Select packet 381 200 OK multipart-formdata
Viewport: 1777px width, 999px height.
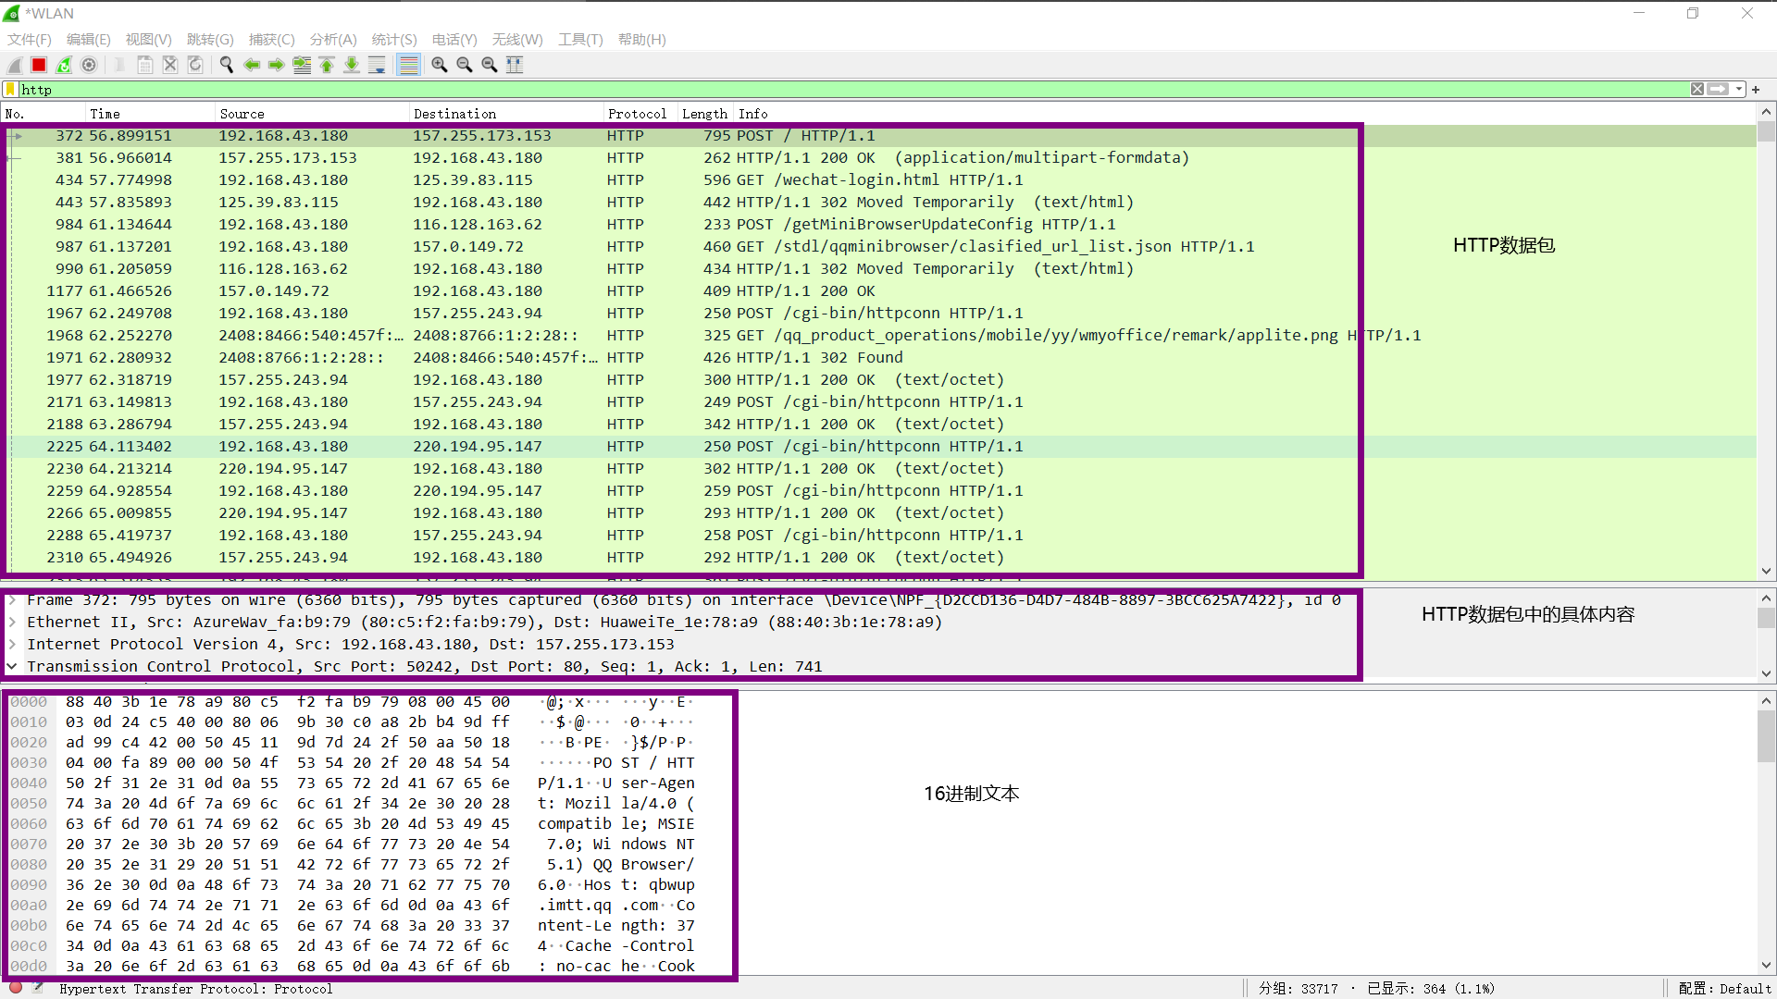tap(879, 158)
